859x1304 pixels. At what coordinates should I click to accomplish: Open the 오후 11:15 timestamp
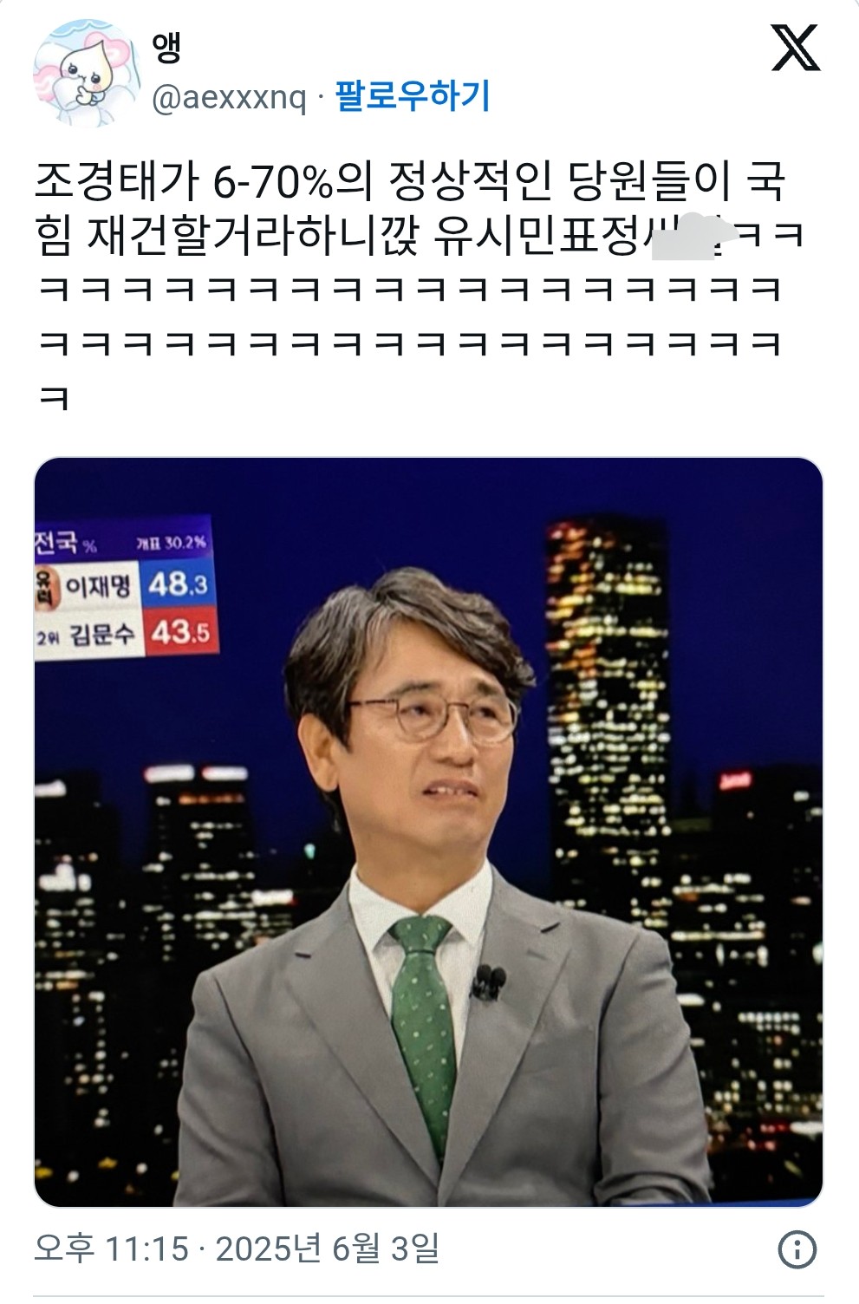111,1249
